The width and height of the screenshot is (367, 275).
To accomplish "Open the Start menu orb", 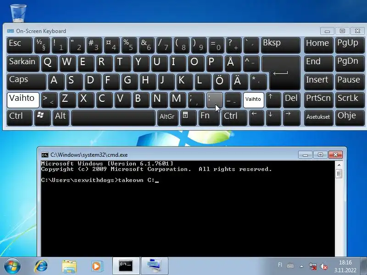I will click(x=12, y=266).
